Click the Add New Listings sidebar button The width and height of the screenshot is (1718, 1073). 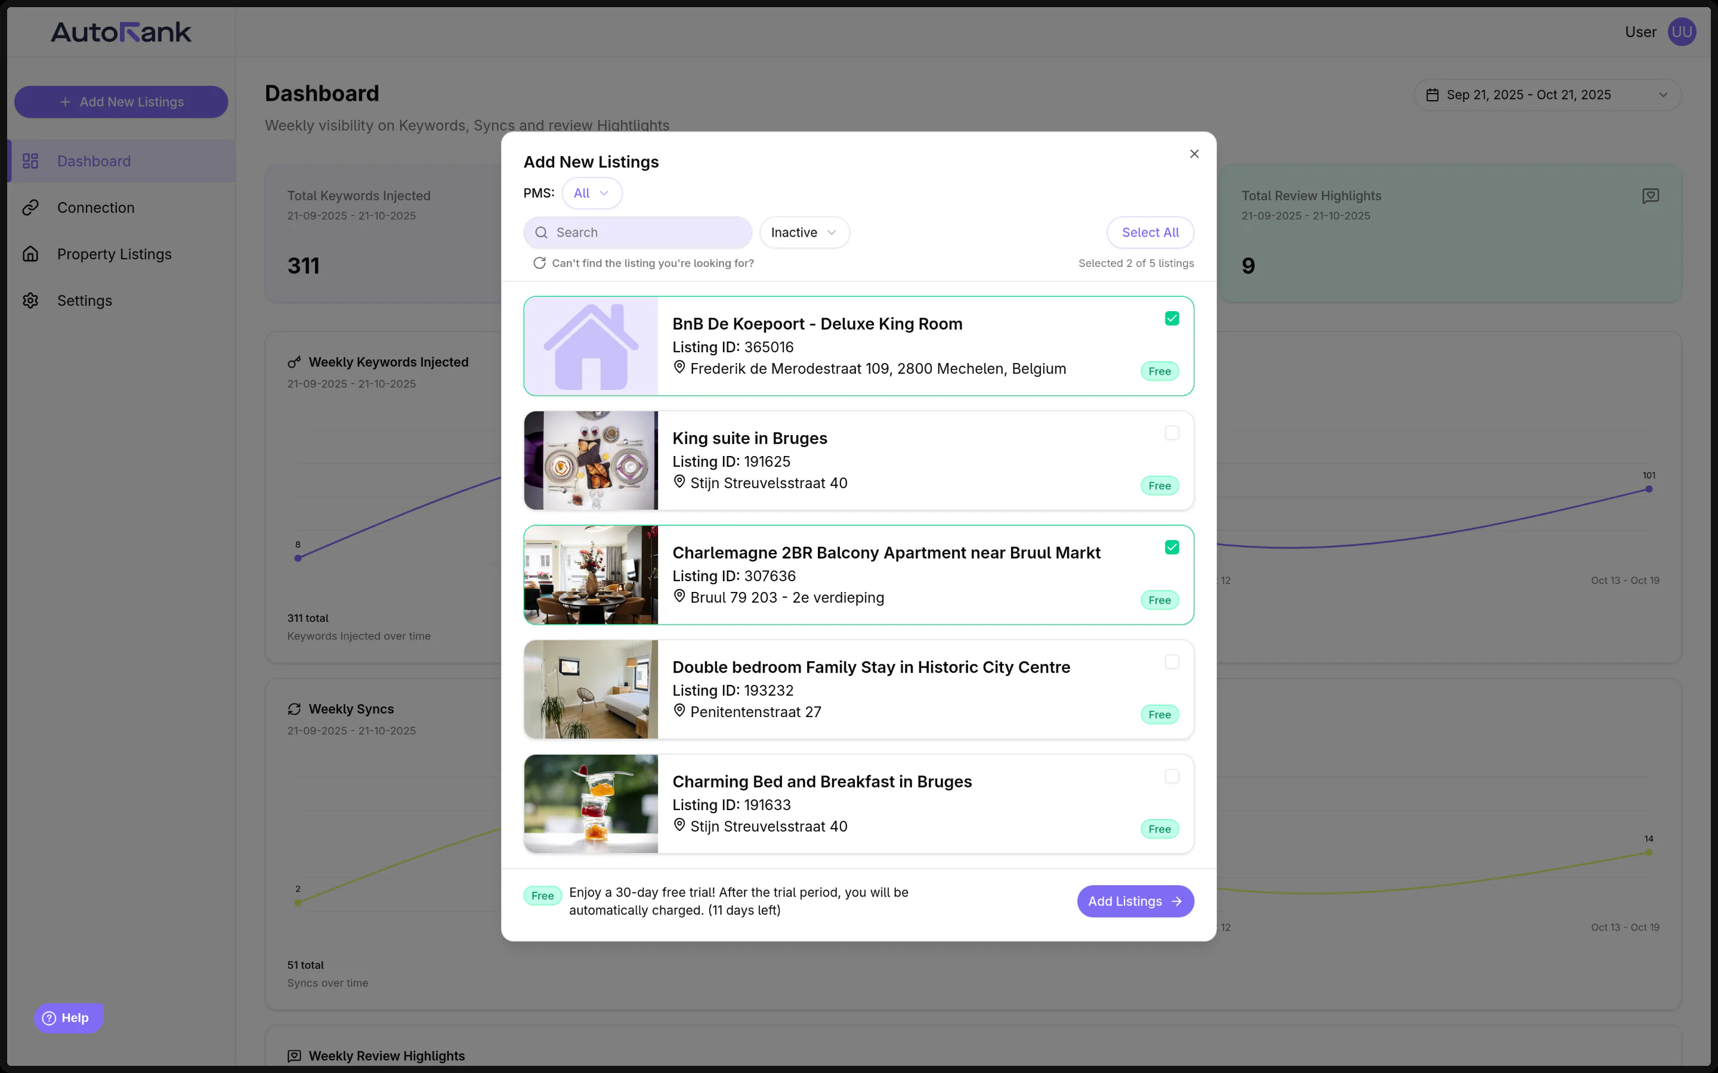[x=122, y=102]
